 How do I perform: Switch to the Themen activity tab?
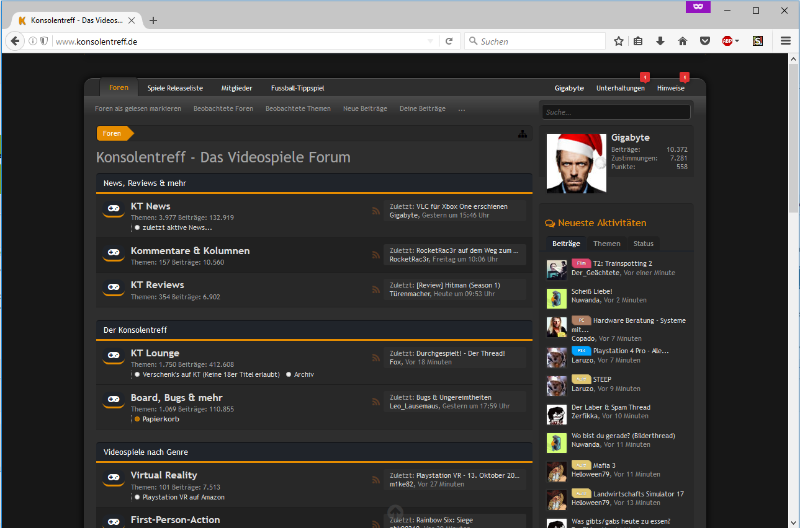pos(606,244)
